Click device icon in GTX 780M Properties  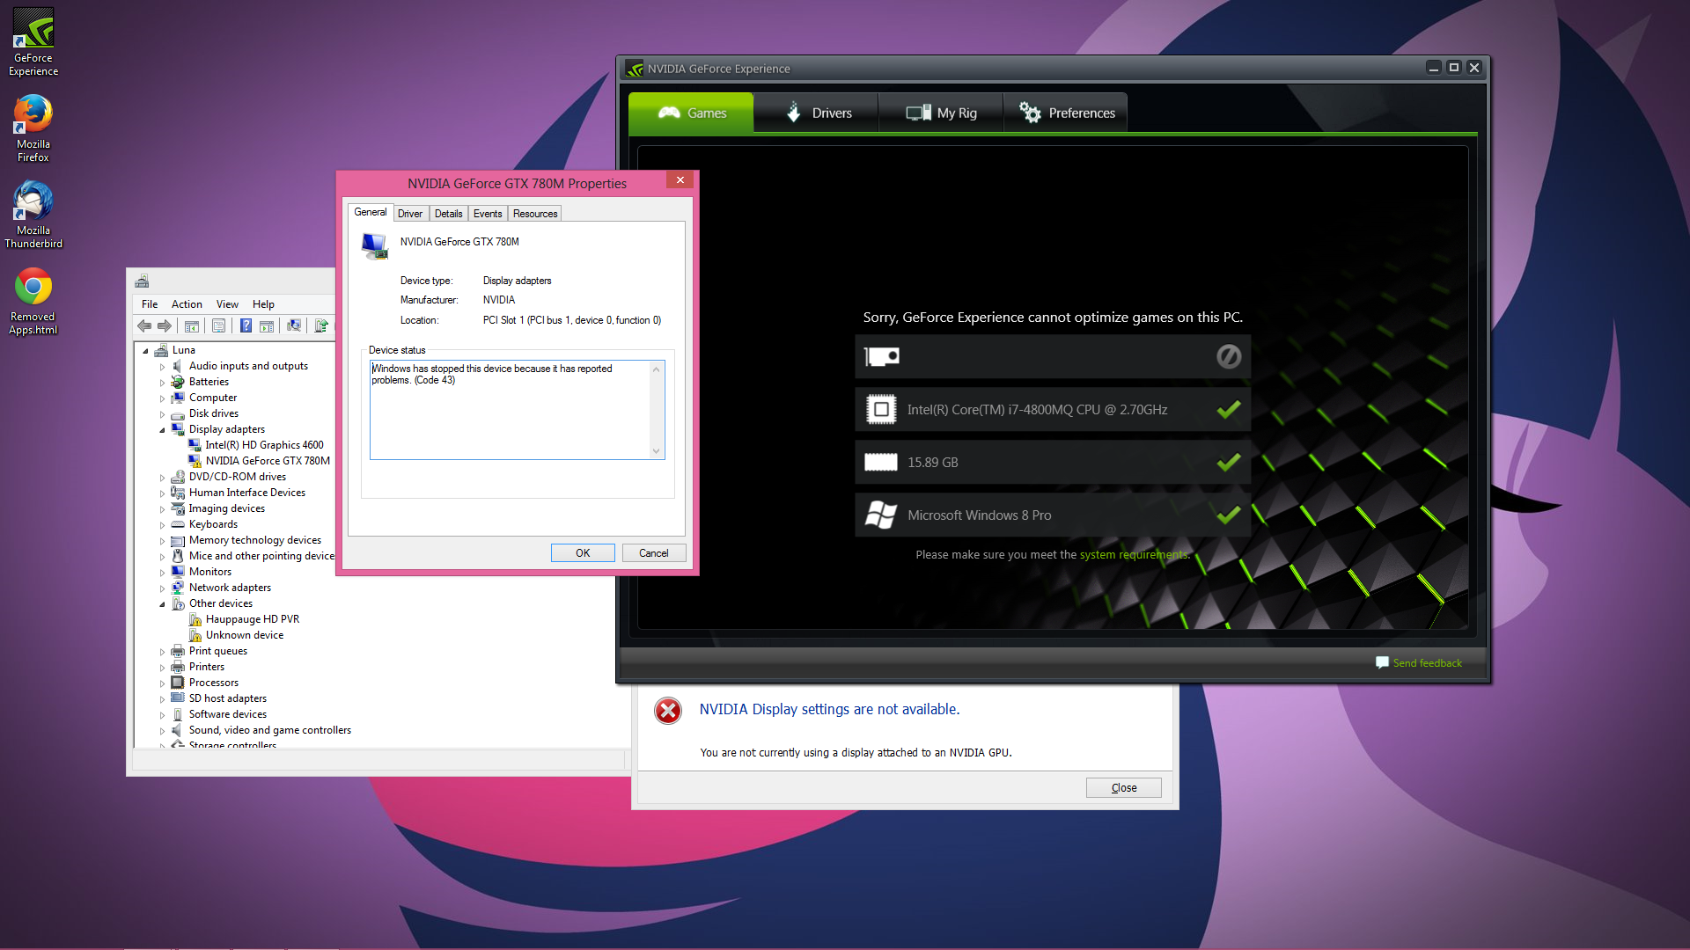375,246
